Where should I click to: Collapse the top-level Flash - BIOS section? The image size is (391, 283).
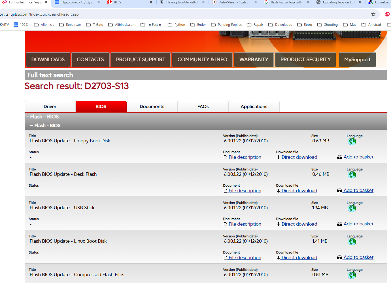click(x=206, y=117)
